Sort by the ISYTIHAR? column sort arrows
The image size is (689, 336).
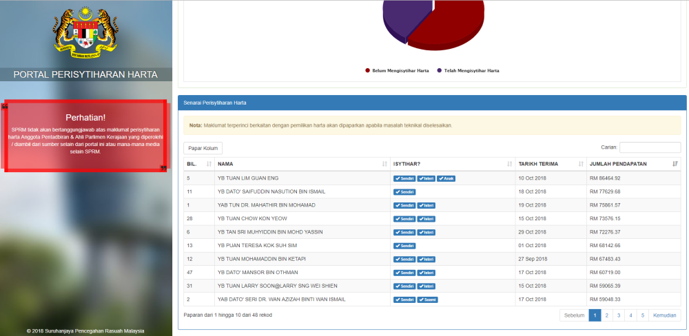(510, 164)
